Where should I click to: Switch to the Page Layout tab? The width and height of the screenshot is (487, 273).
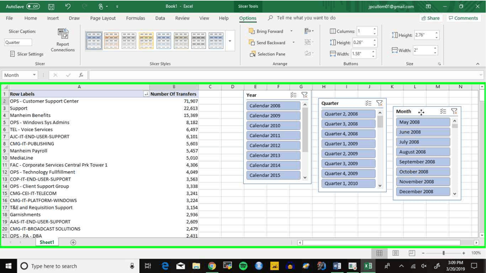(x=103, y=18)
